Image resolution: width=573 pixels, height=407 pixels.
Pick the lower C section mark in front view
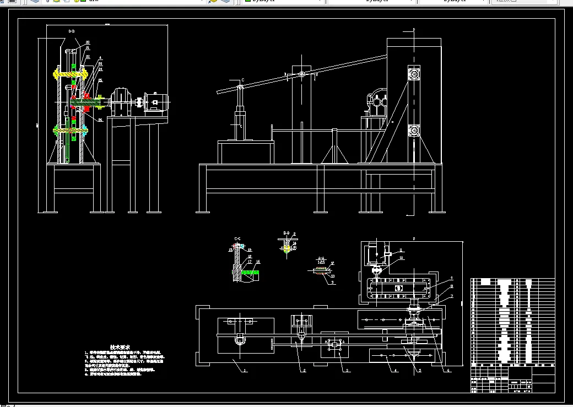point(241,127)
